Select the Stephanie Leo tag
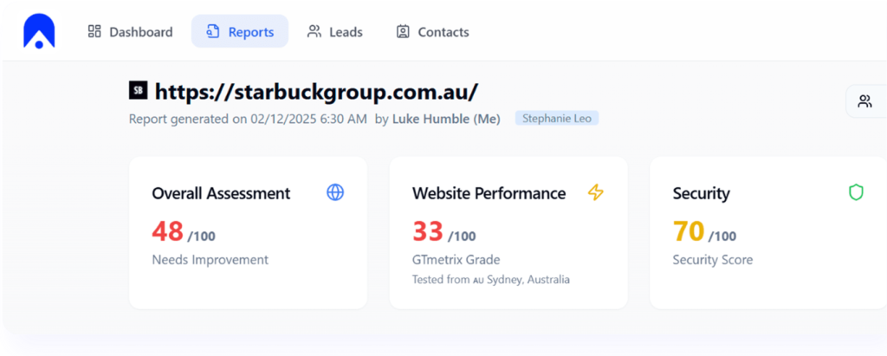The width and height of the screenshot is (887, 356). (x=557, y=119)
